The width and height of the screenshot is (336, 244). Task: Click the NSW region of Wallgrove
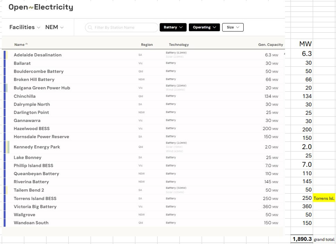141,214
